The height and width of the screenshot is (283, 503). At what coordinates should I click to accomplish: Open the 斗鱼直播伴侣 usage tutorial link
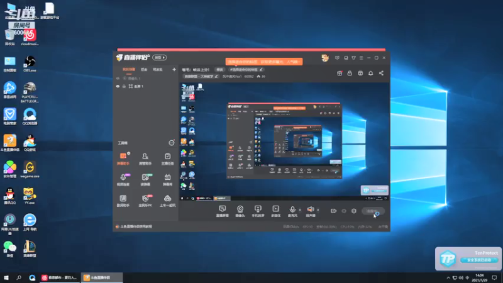[136, 226]
